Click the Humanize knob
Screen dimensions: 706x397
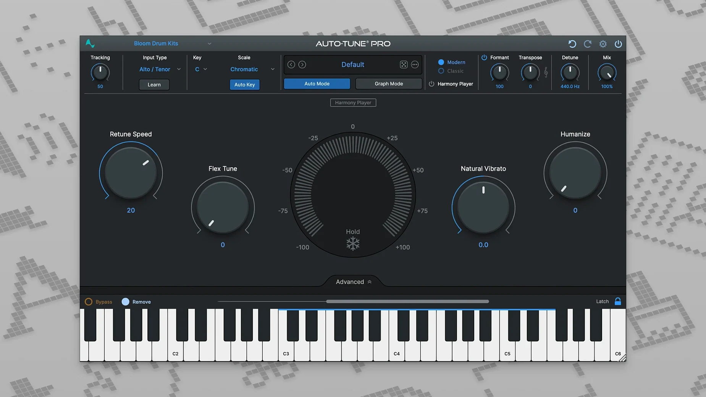575,173
